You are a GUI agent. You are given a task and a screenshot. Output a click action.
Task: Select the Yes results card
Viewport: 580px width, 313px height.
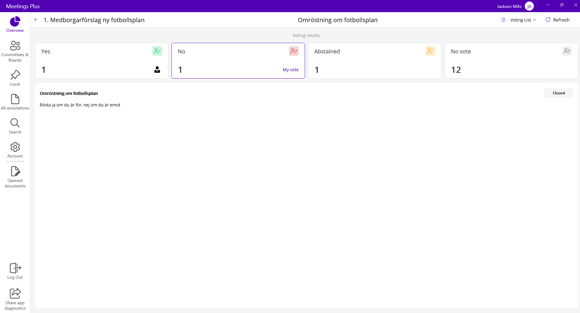tap(102, 61)
